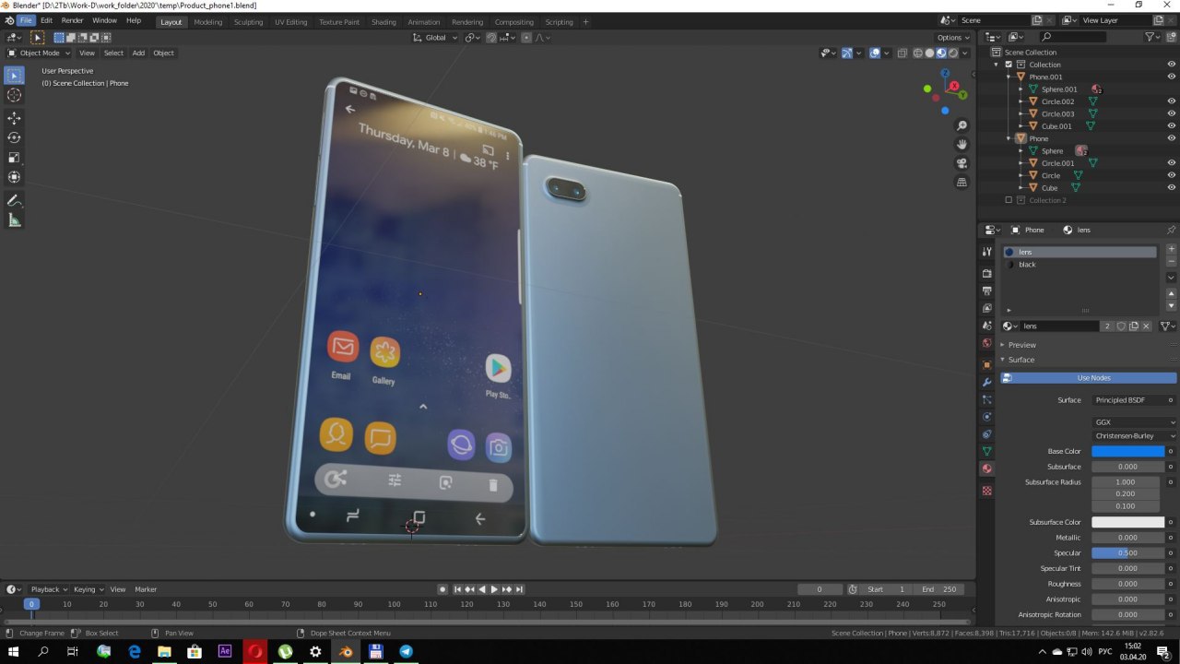Screen dimensions: 1180x664
Task: Open the Object Data mesh tab
Action: pyautogui.click(x=986, y=451)
